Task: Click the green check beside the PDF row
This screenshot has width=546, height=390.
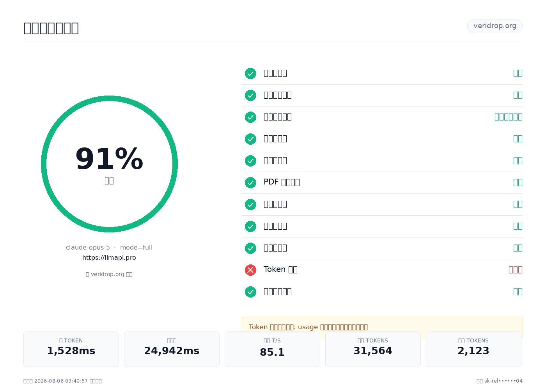Action: pyautogui.click(x=250, y=183)
